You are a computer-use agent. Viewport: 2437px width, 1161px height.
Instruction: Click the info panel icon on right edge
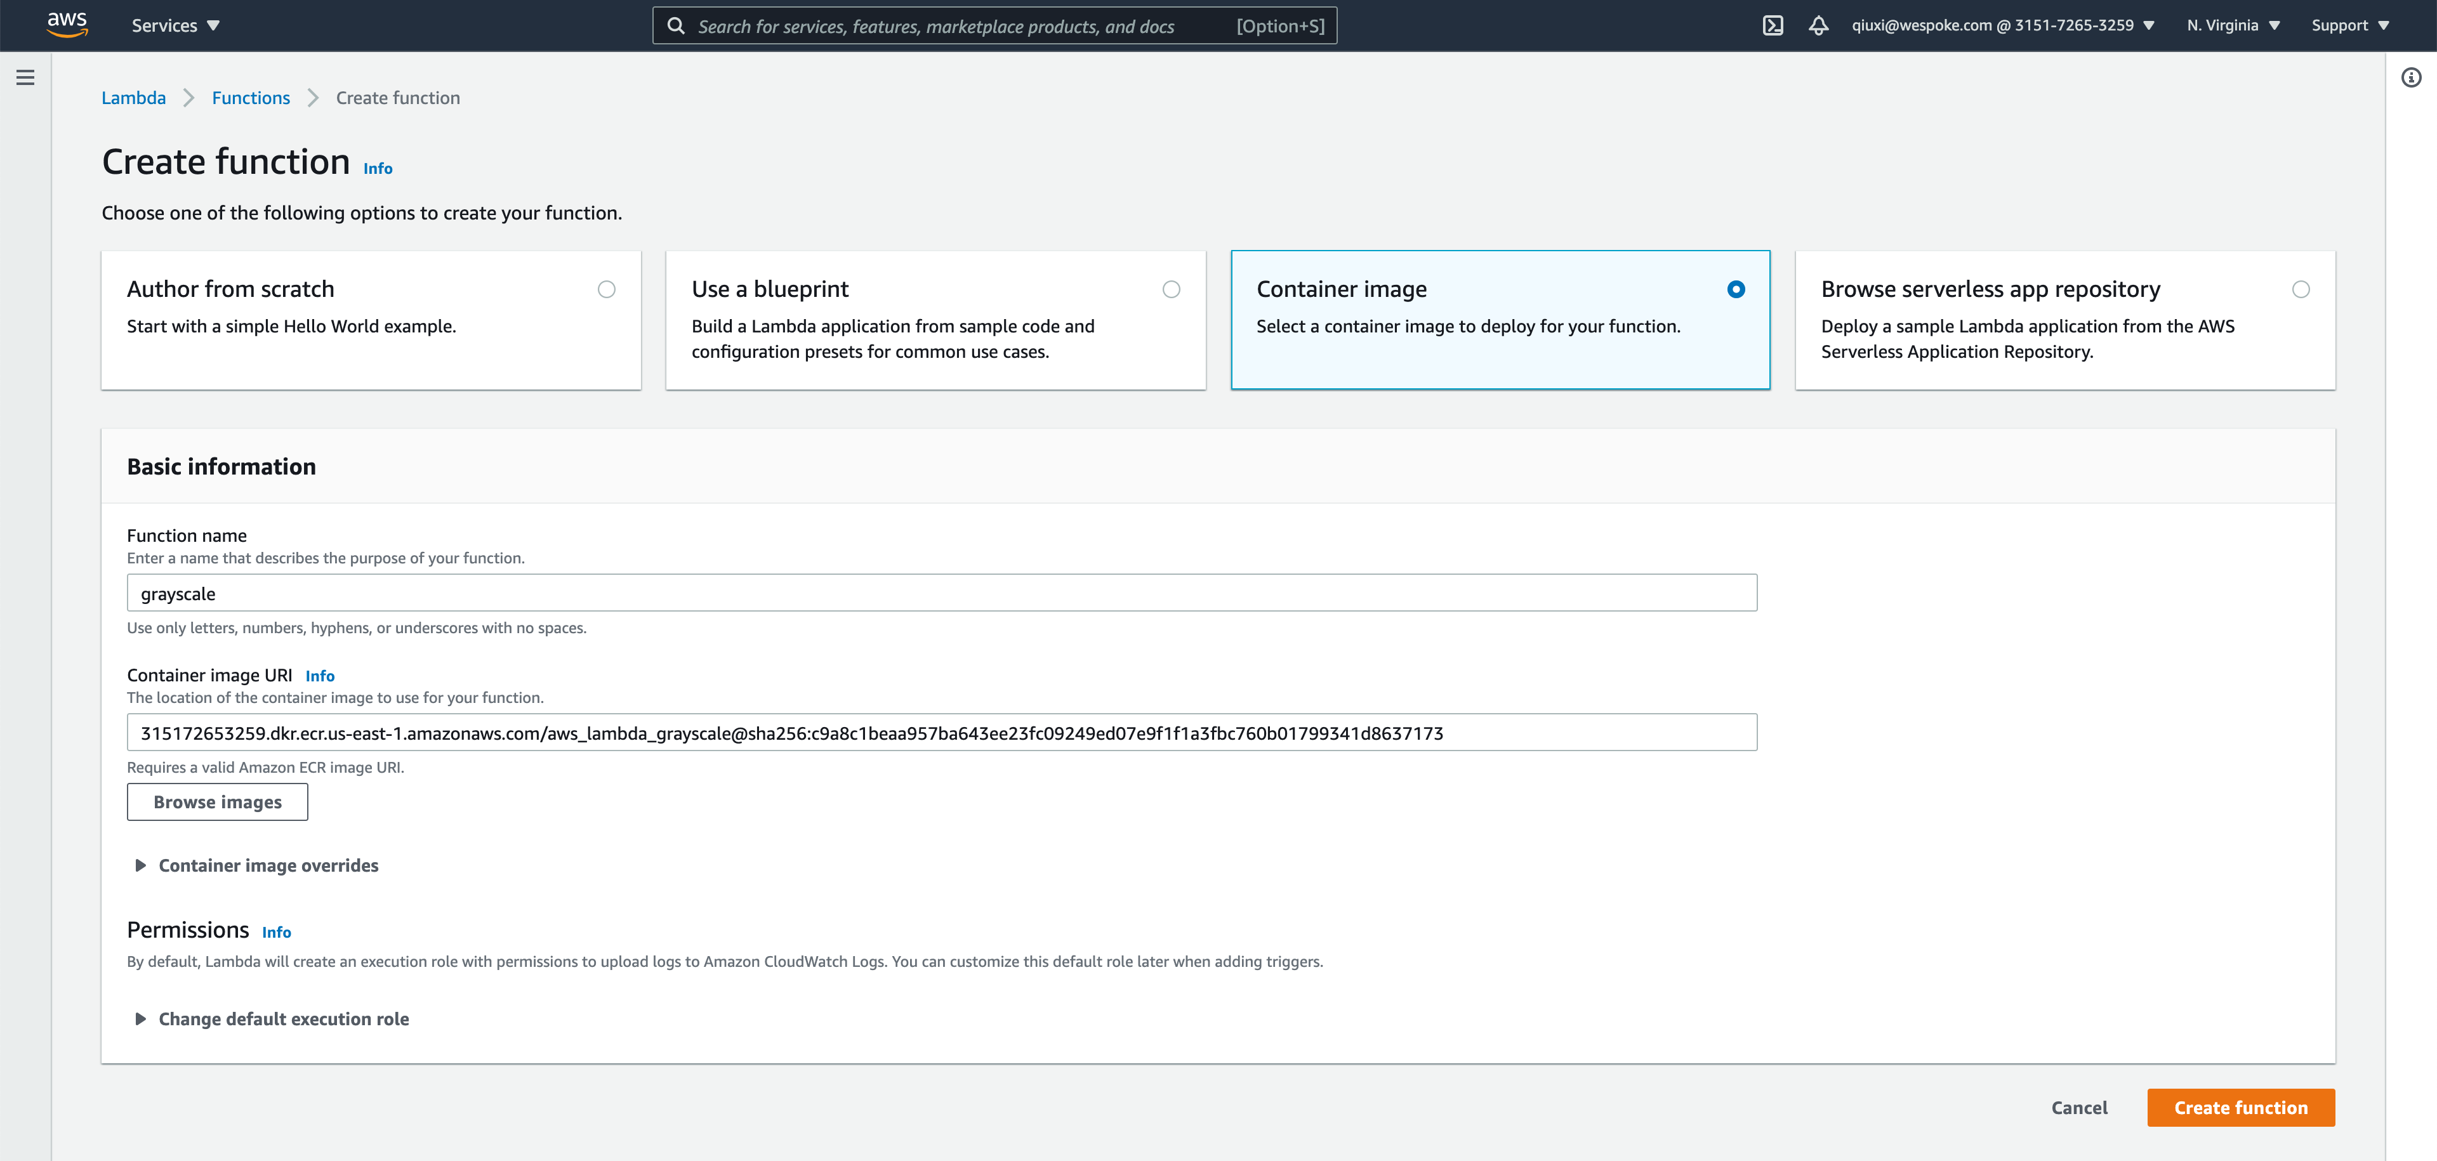click(x=2410, y=77)
